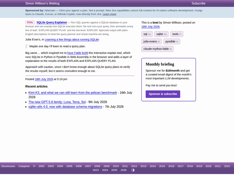Image resolution: width=234 pixels, height=175 pixels.
Task: Click the TOOL badge label
Action: click(30, 22)
